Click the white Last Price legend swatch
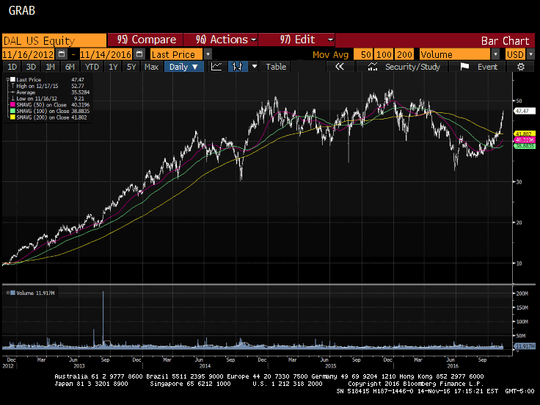This screenshot has height=405, width=540. pos(12,79)
